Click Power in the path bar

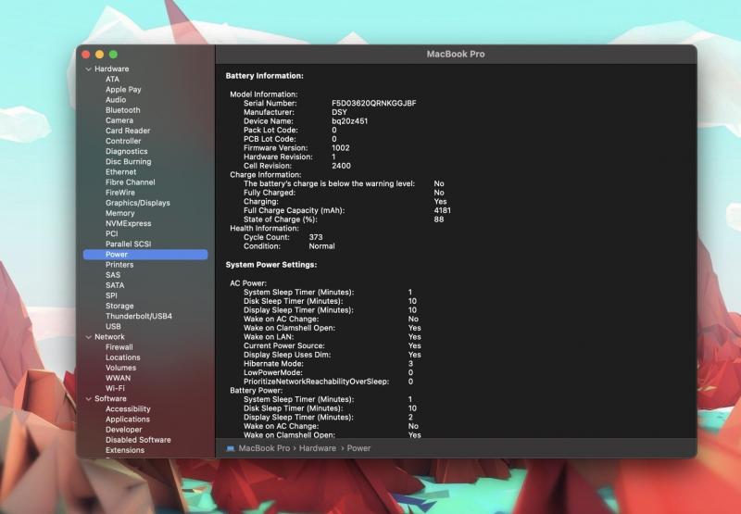coord(358,448)
